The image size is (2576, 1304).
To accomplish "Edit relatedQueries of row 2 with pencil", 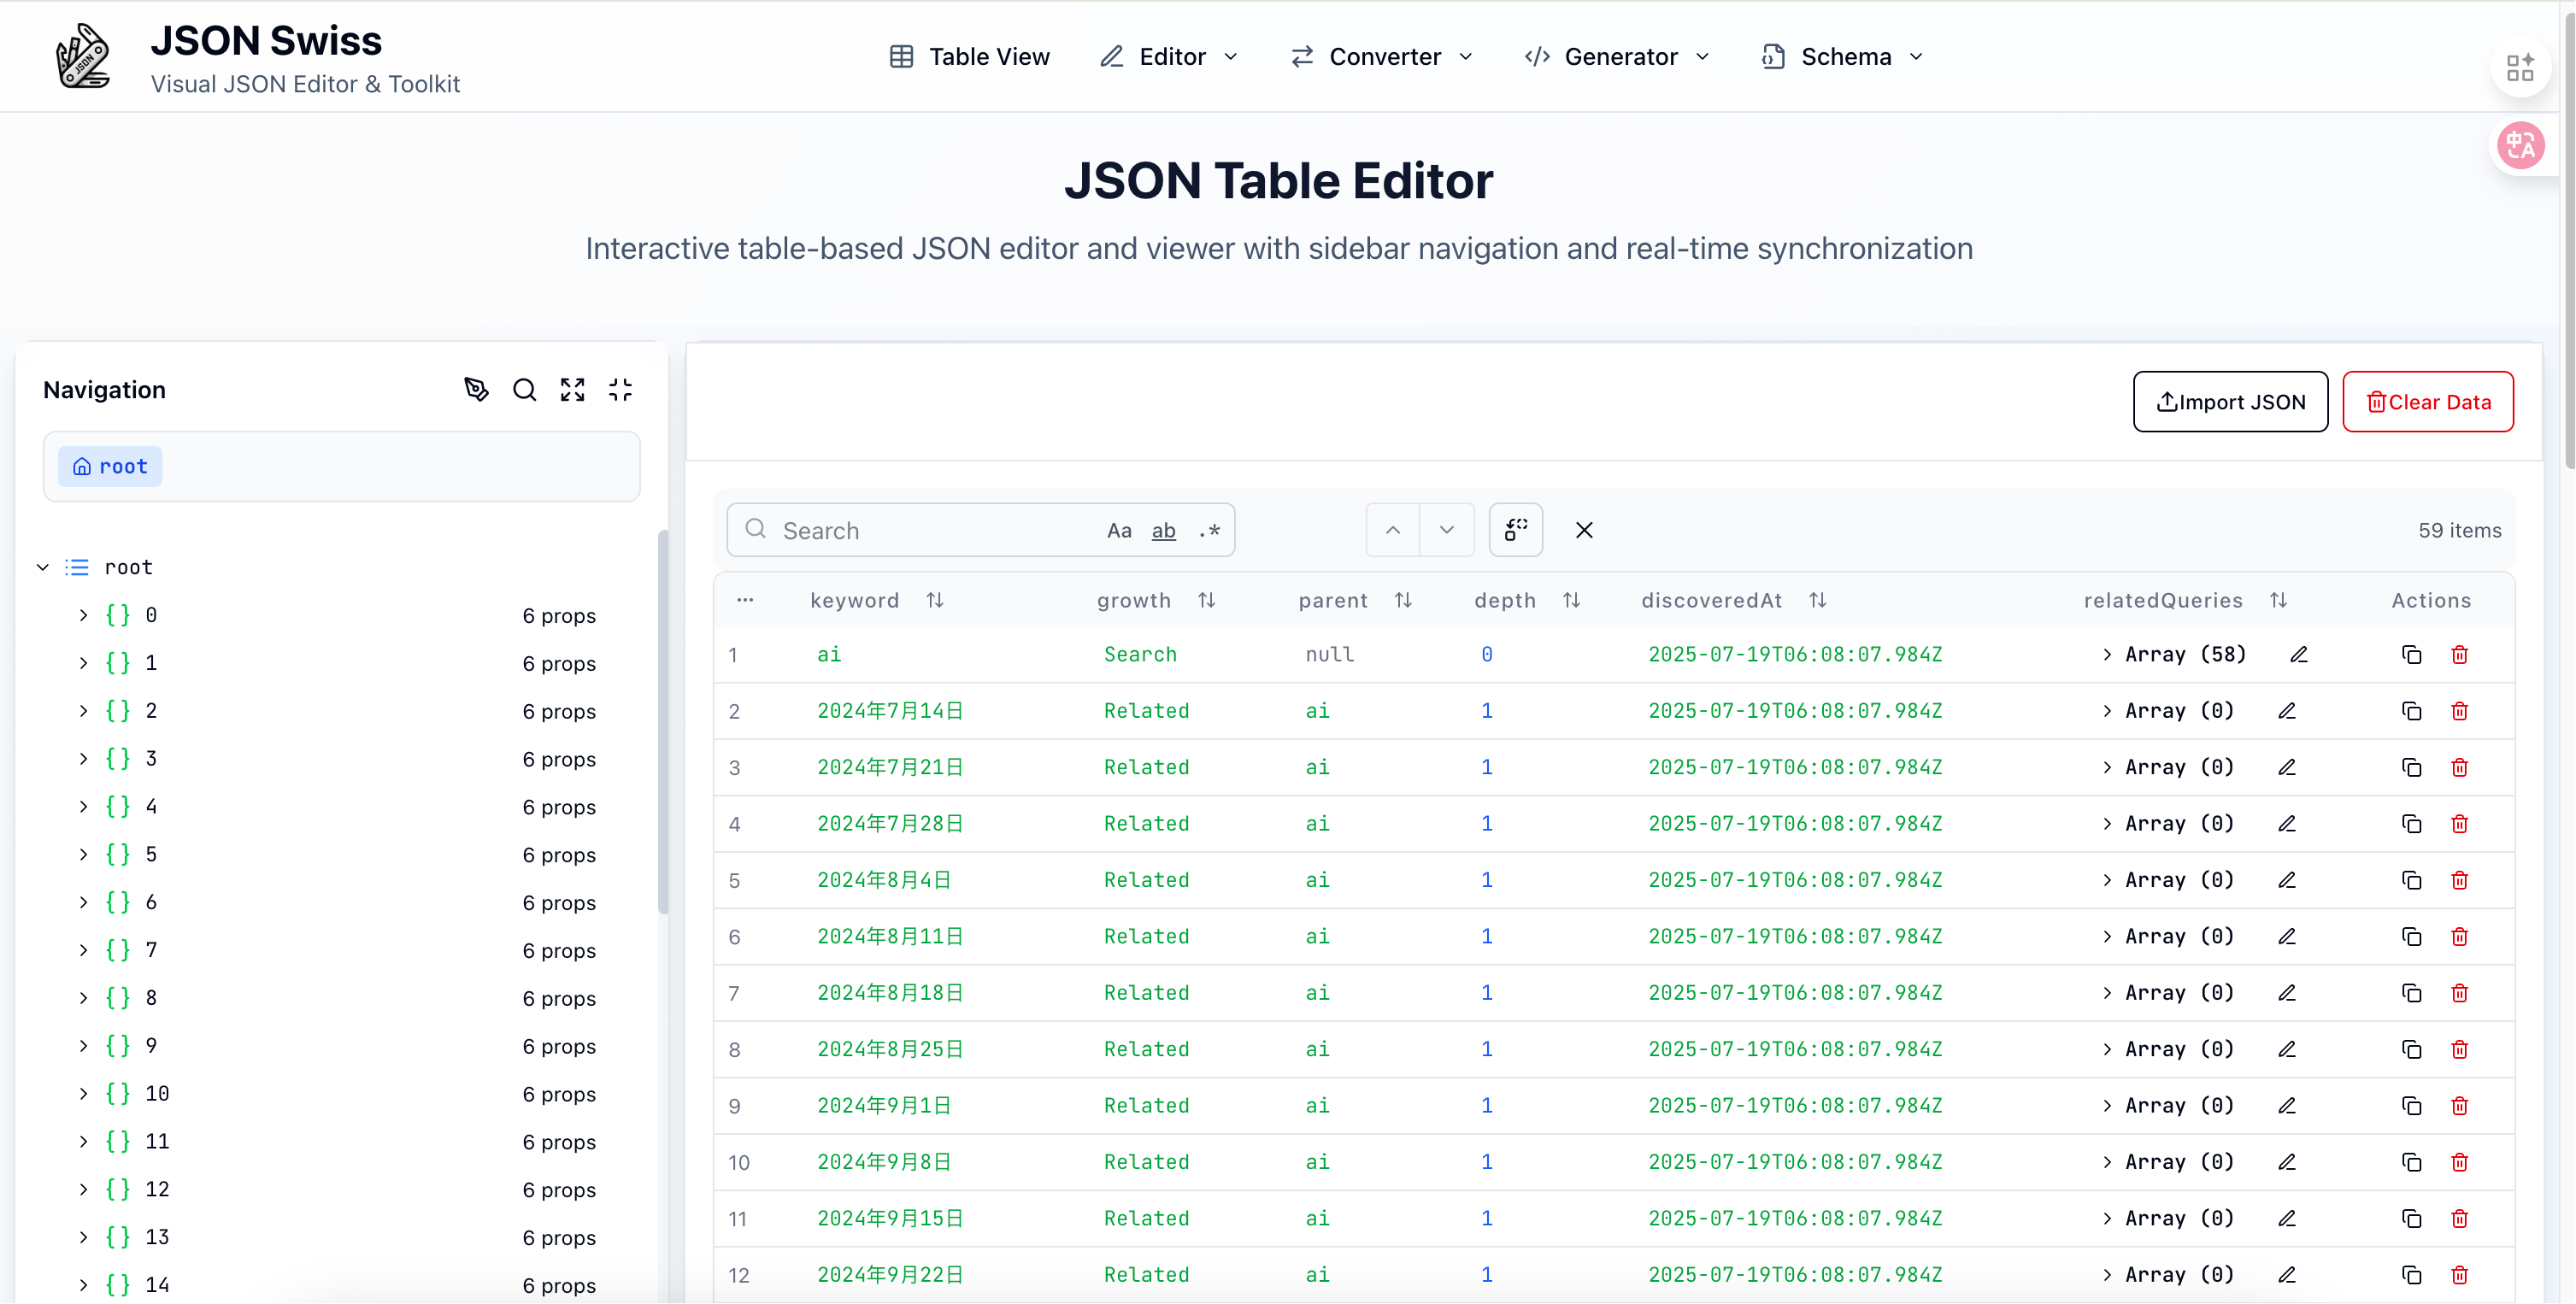I will click(x=2287, y=711).
